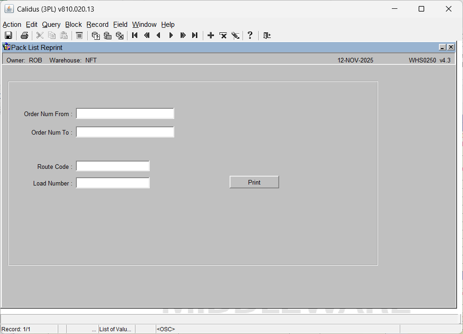The width and height of the screenshot is (463, 334).
Task: Click the Order Num From field
Action: 125,114
